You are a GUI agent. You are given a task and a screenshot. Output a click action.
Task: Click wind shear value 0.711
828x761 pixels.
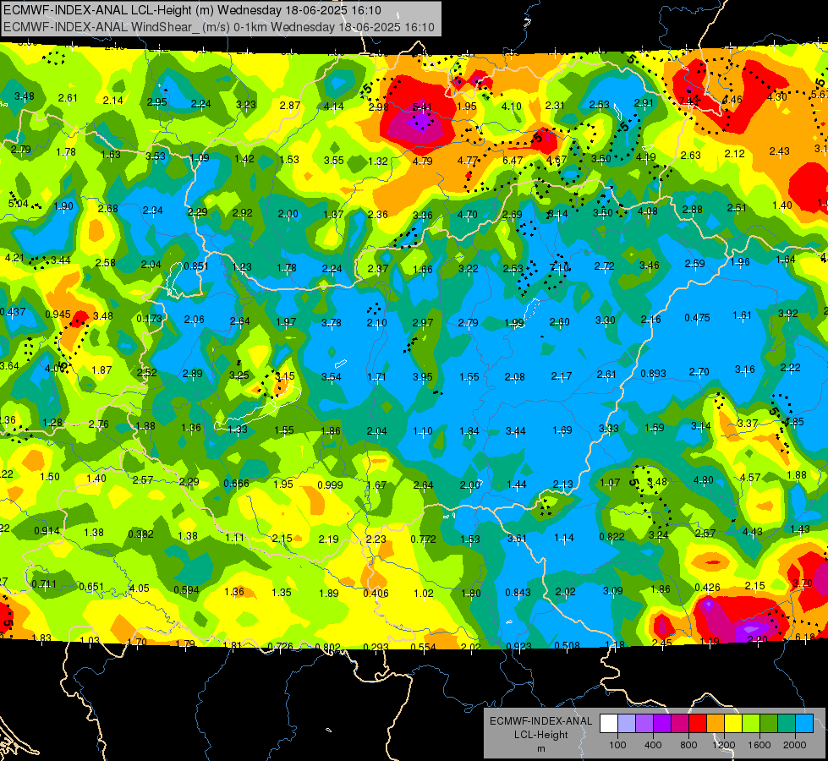click(x=44, y=583)
